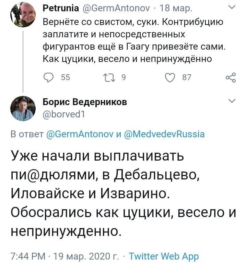Retweet Petrunia's tweet via the retweet icon
Image resolution: width=247 pixels, height=264 pixels.
coord(109,78)
